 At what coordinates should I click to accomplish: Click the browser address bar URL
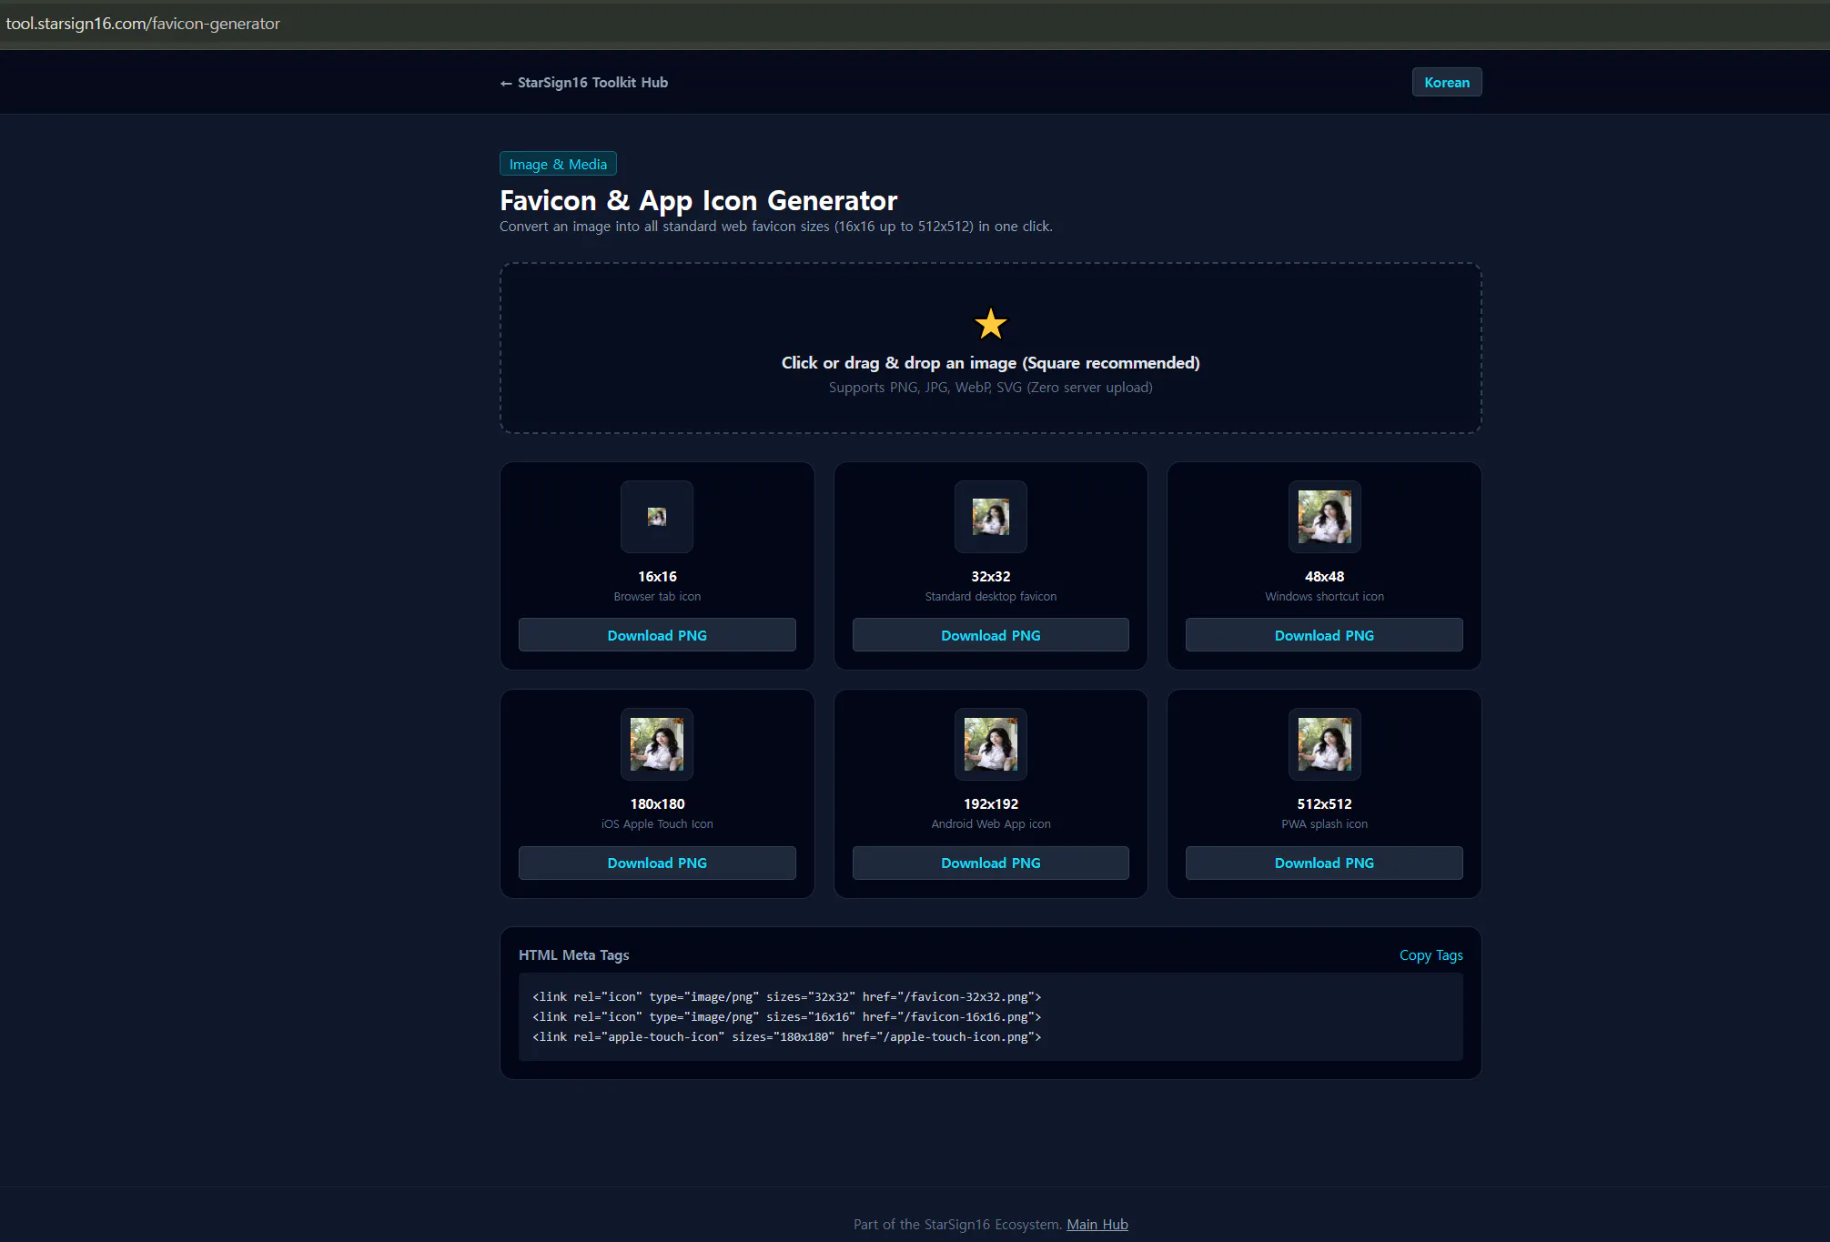pos(143,24)
